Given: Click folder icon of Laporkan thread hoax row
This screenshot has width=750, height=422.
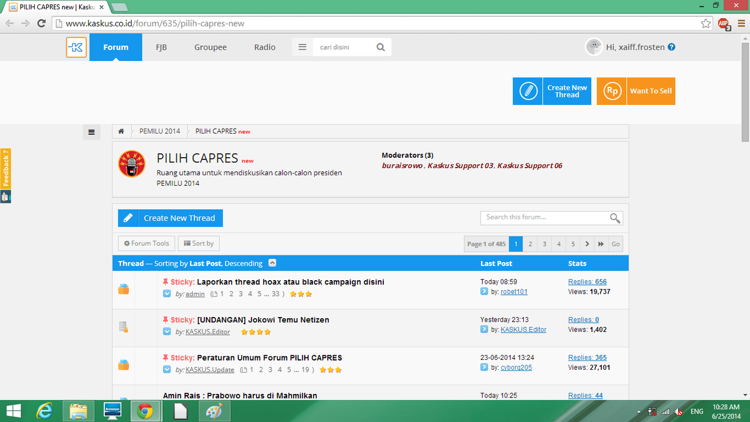Looking at the screenshot, I should point(124,289).
